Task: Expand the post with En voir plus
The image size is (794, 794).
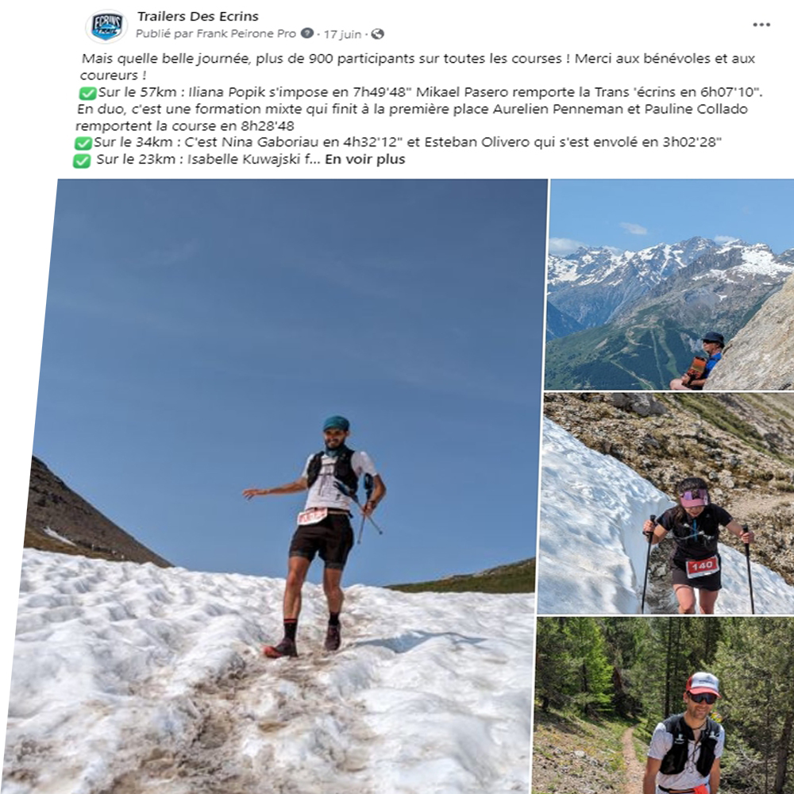Action: tap(364, 159)
